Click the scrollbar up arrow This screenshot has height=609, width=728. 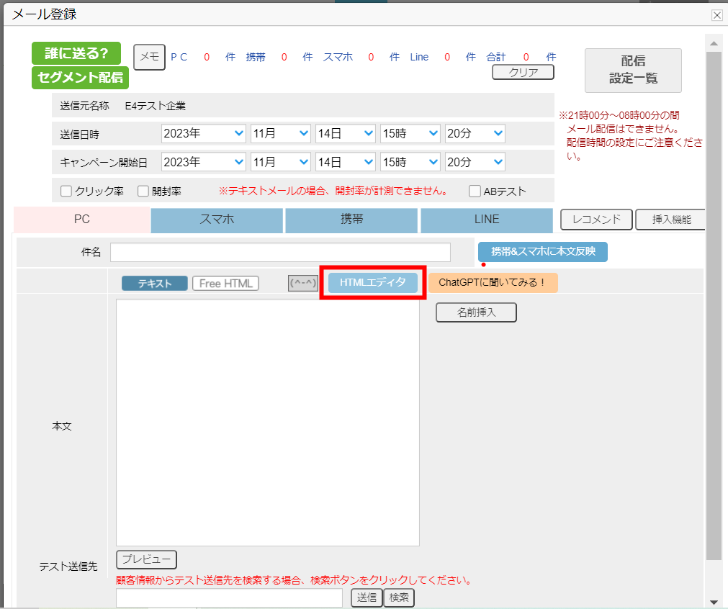pyautogui.click(x=714, y=44)
